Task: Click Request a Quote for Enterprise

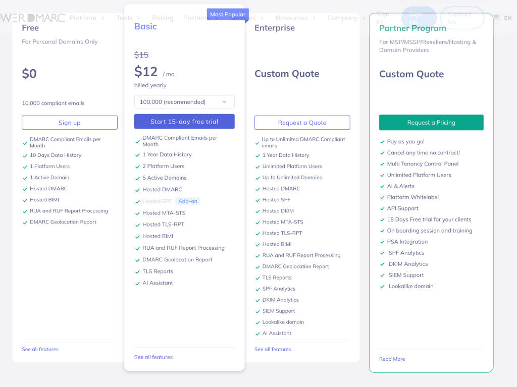Action: [x=302, y=122]
